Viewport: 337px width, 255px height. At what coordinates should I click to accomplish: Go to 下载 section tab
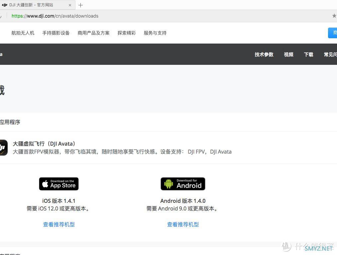(x=308, y=55)
